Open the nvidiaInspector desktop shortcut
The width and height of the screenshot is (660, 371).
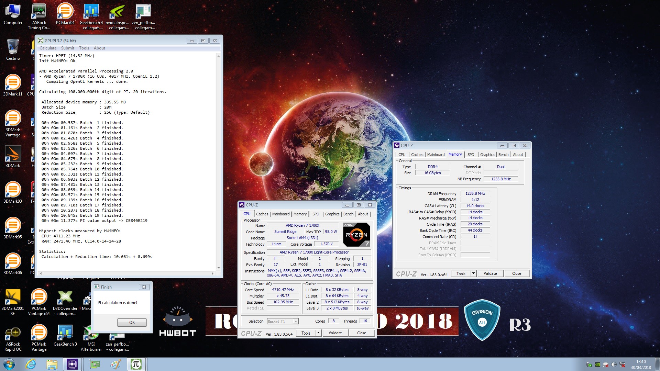[x=117, y=16]
